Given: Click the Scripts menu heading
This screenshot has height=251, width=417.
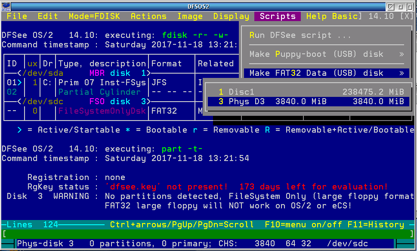Looking at the screenshot, I should pos(278,16).
